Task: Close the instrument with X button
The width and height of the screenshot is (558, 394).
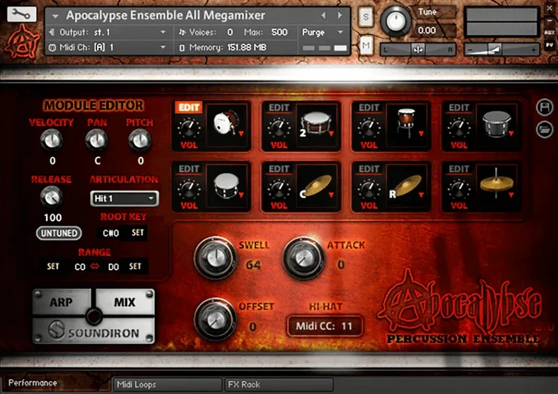Action: (x=550, y=7)
